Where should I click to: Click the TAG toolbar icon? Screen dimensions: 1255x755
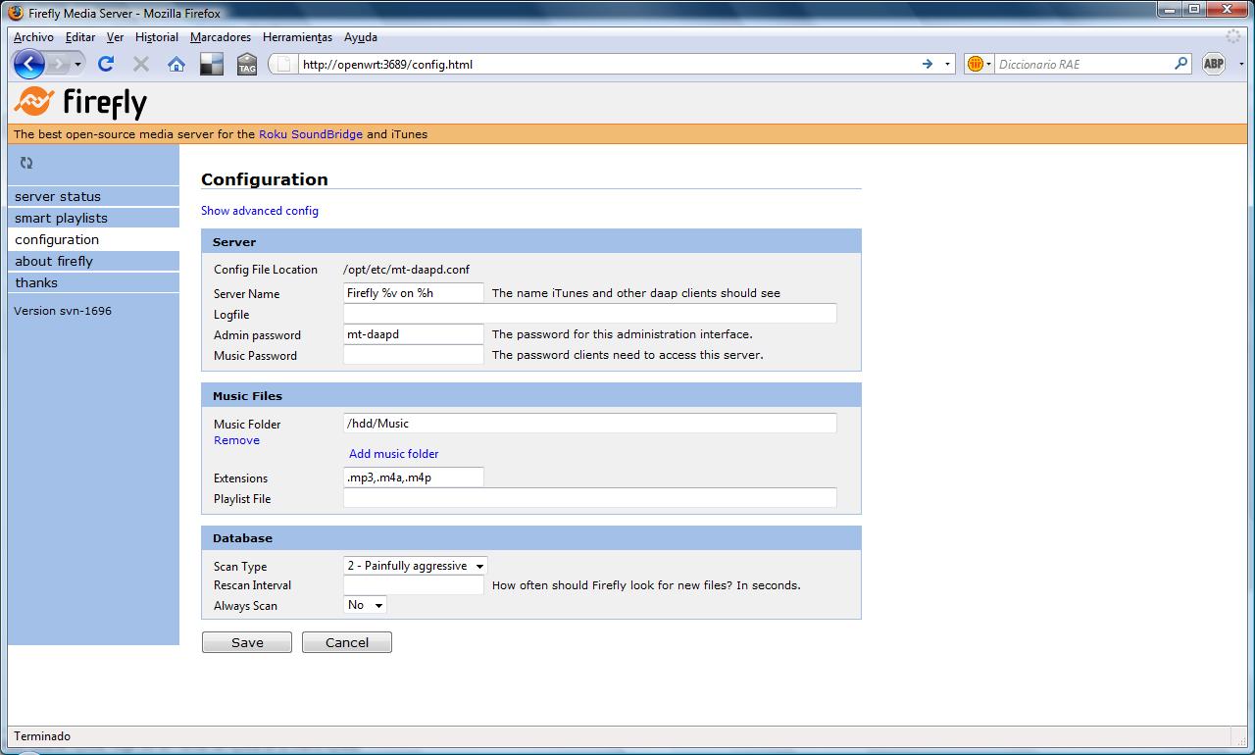[x=247, y=64]
